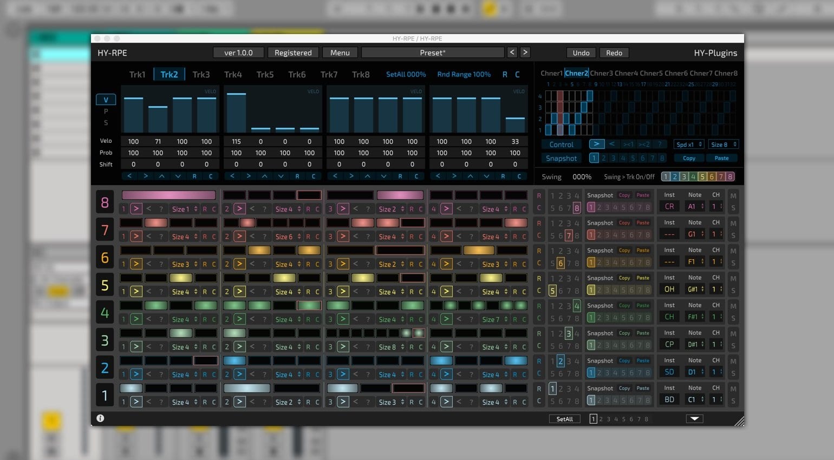Screen dimensions: 834x460
Task: Open the info icon at bottom-left
Action: click(100, 418)
